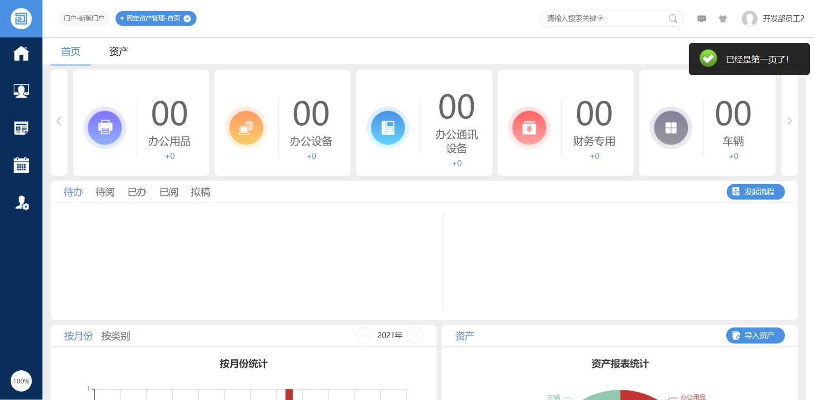This screenshot has width=815, height=400.
Task: Activate the 固定资产管理-首页 page tab
Action: 153,18
